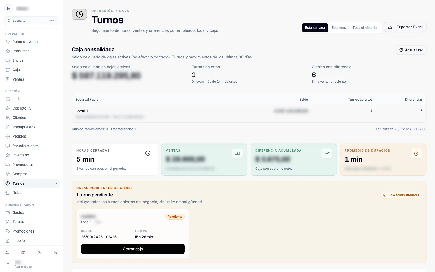Click the Local 1 row
This screenshot has height=272, width=435.
(x=249, y=114)
